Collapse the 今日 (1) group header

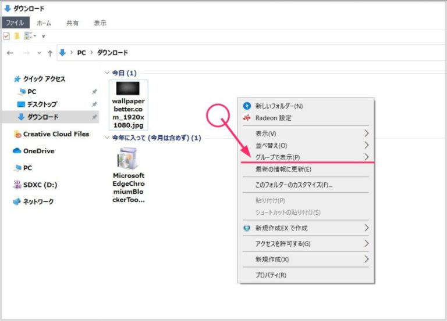click(107, 73)
